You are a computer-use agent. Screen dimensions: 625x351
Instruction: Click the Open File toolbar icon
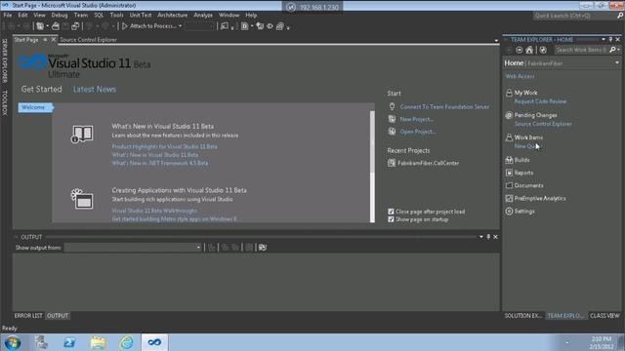[56, 26]
